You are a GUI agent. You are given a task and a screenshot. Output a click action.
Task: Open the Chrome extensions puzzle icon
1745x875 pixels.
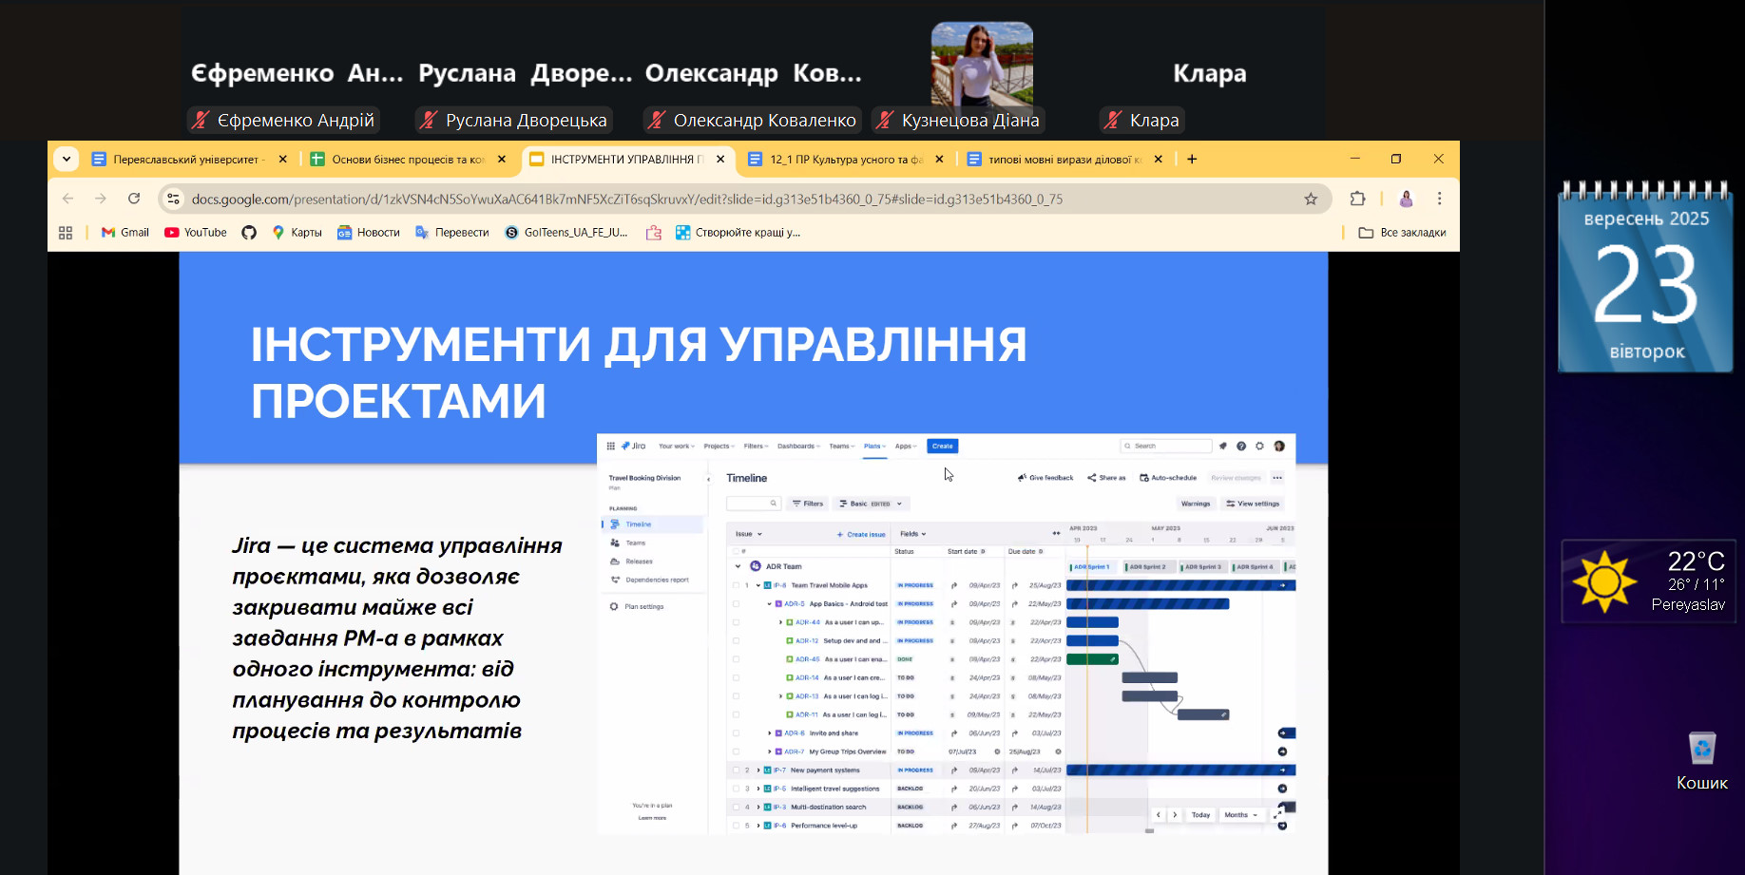[1357, 199]
